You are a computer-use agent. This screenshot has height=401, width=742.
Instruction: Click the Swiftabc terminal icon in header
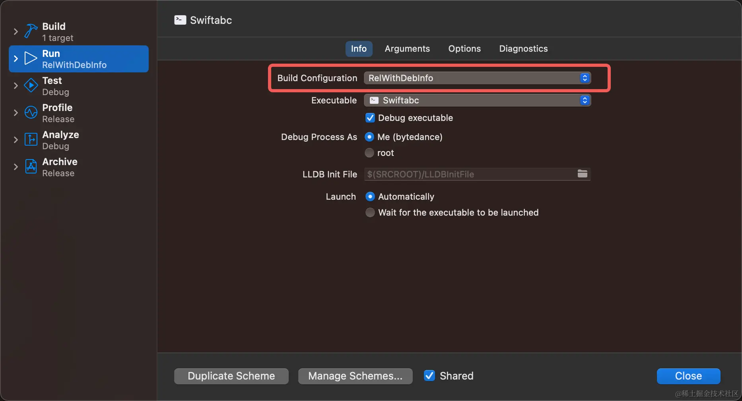click(x=180, y=20)
